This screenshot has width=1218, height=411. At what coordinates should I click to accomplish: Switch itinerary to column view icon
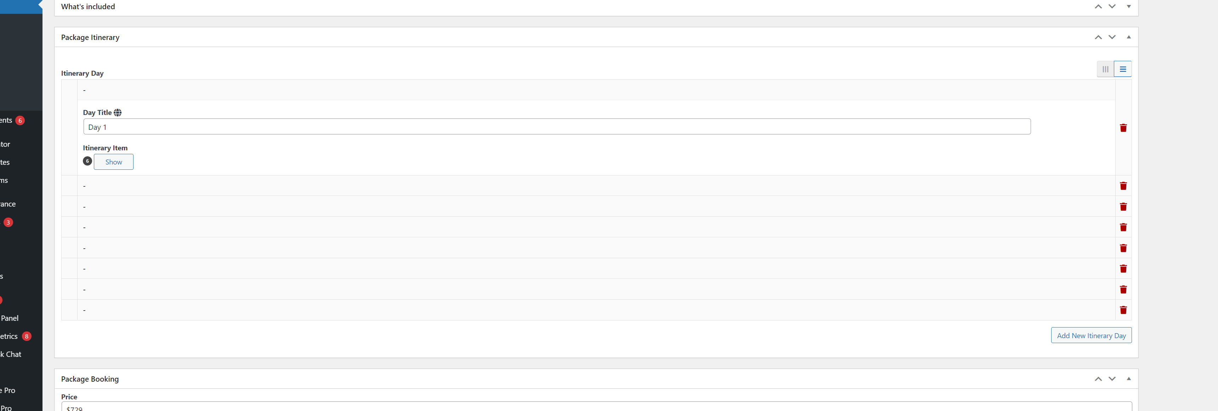click(x=1105, y=69)
